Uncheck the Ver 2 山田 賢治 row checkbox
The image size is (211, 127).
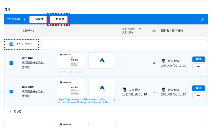(x=12, y=63)
